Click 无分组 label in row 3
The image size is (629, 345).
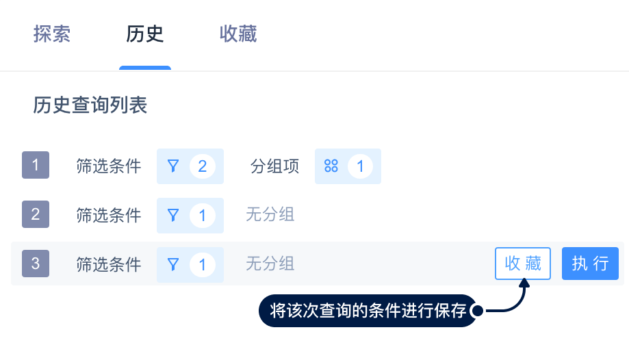(x=270, y=264)
